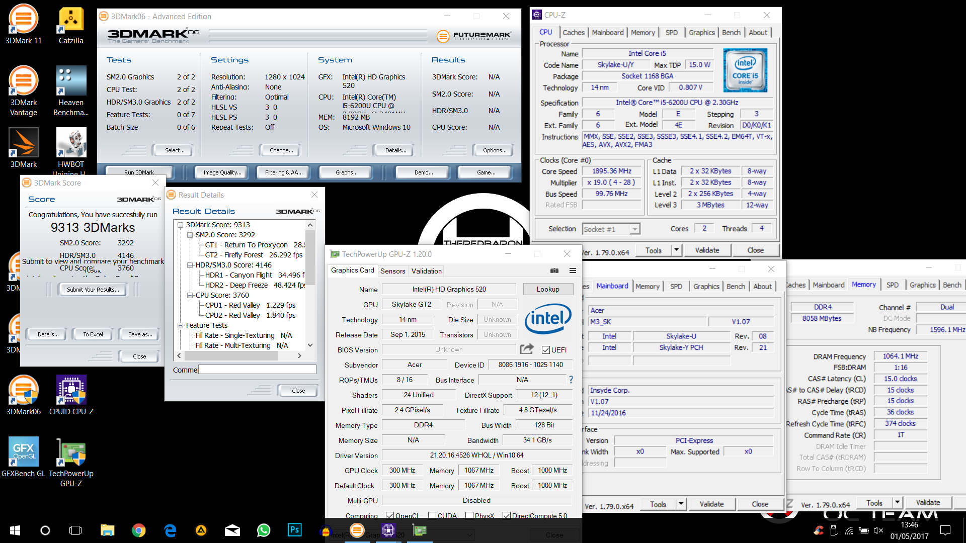Click the horizontal scrollbar in Result Details
The image size is (966, 543).
(239, 355)
